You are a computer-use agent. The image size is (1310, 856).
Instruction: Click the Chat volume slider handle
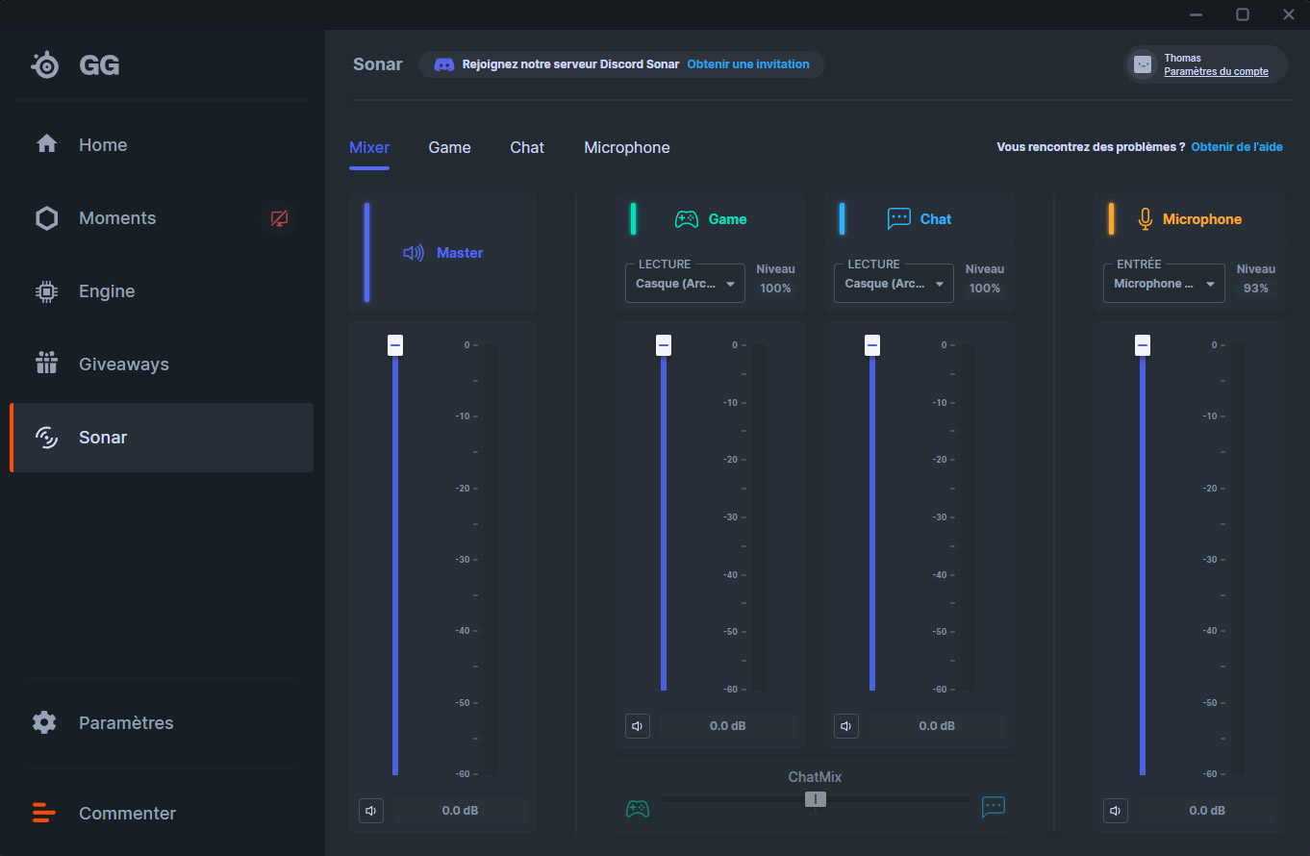[x=872, y=345]
